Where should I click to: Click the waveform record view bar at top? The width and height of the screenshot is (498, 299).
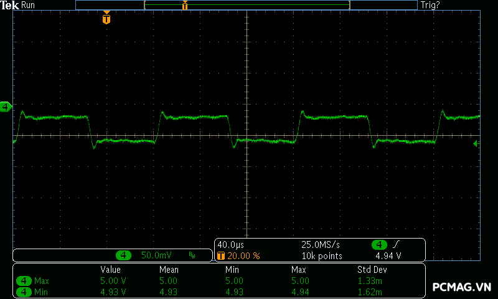tap(246, 5)
